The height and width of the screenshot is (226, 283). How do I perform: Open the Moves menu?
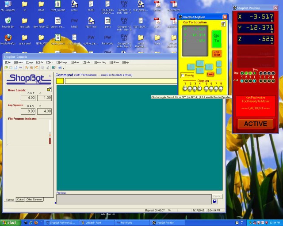pos(19,62)
